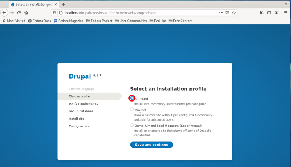Toggle the sidebar view icon

[x=269, y=12]
